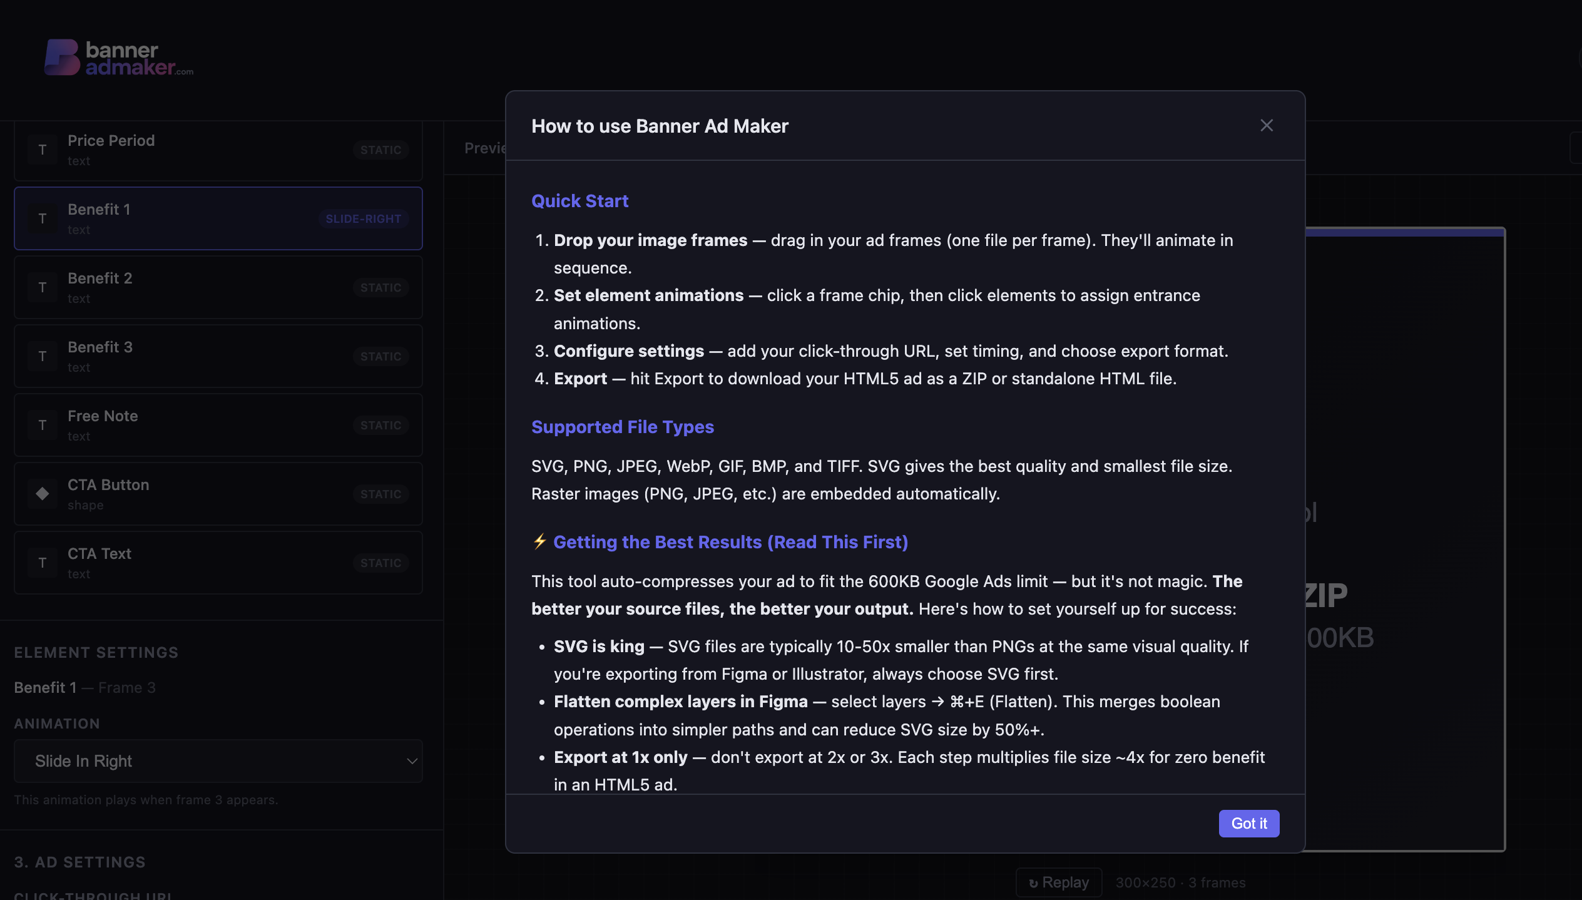Click the Benefit 2 text type icon
The height and width of the screenshot is (900, 1582).
pyautogui.click(x=43, y=287)
